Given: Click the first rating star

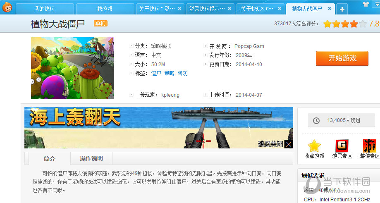Looking at the screenshot, I should (x=327, y=24).
